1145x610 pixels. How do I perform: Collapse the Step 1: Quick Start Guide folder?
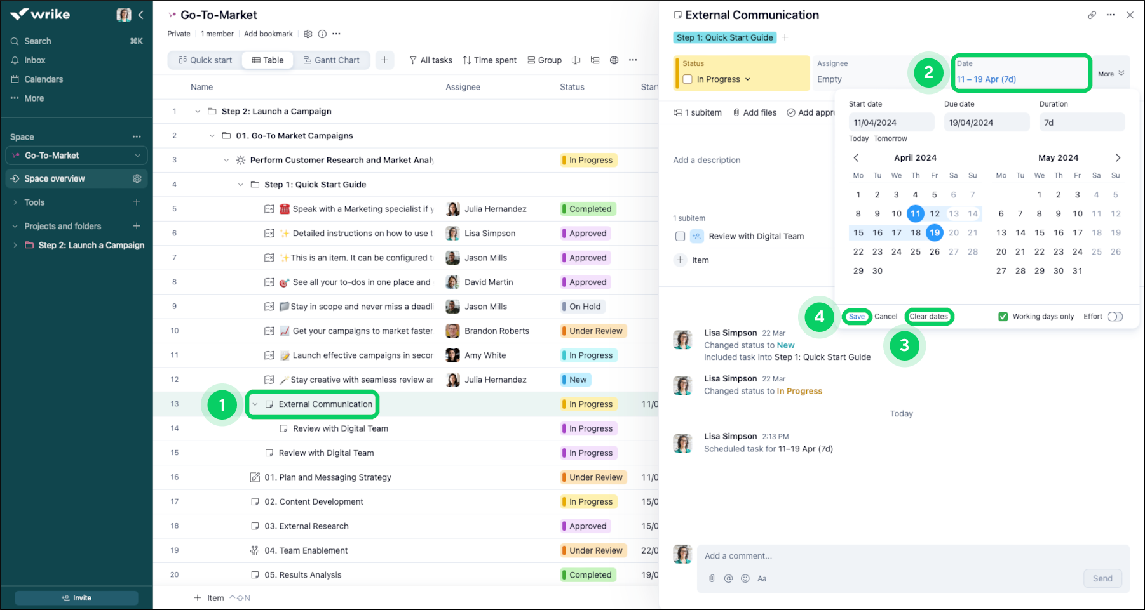click(240, 185)
